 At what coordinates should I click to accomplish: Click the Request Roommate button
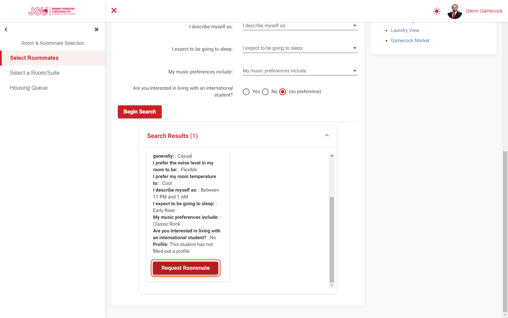(x=186, y=268)
